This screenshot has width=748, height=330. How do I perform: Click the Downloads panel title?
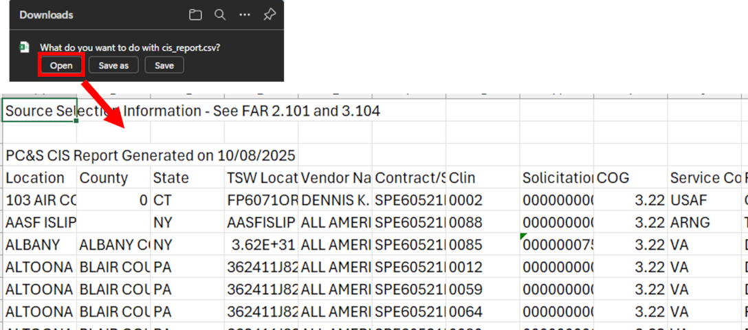click(46, 15)
